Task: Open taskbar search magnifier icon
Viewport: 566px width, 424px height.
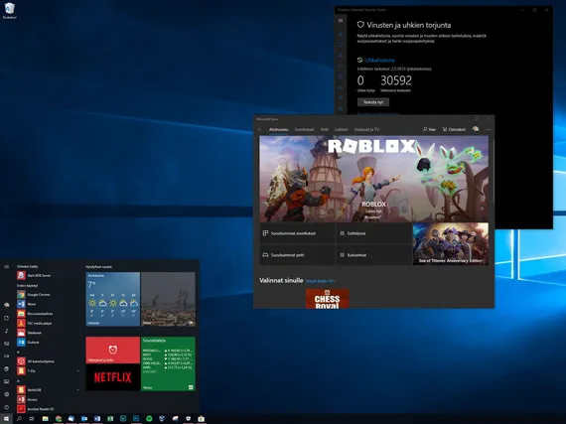Action: [19, 419]
